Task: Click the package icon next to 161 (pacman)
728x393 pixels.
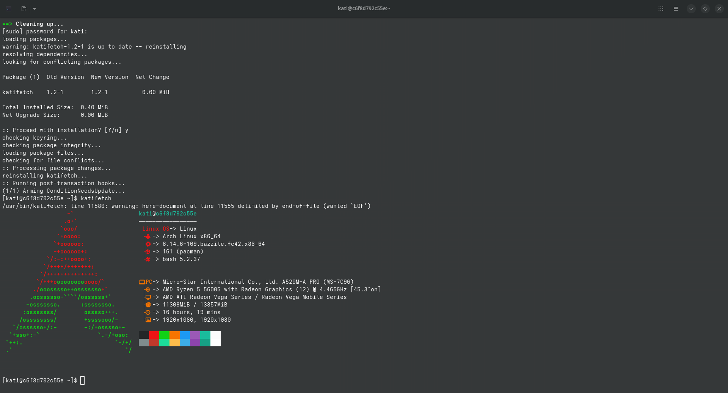Action: point(148,252)
